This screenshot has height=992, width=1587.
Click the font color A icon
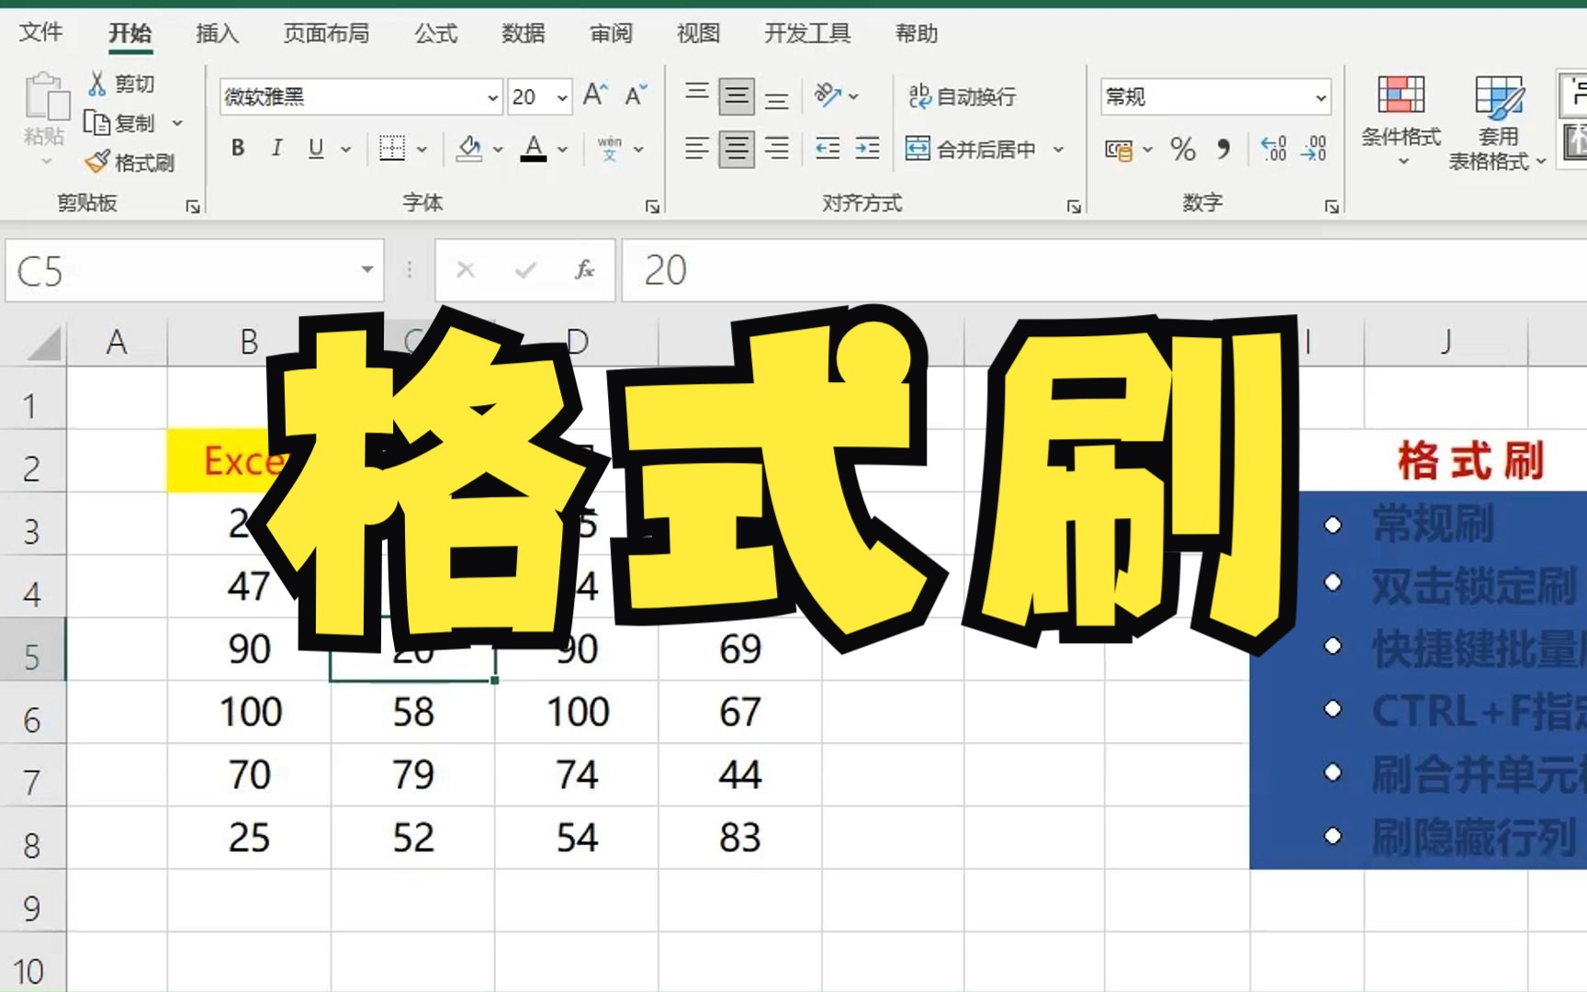point(534,148)
